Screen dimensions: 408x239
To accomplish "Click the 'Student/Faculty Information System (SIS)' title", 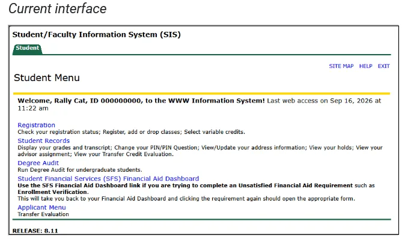I will 97,35.
